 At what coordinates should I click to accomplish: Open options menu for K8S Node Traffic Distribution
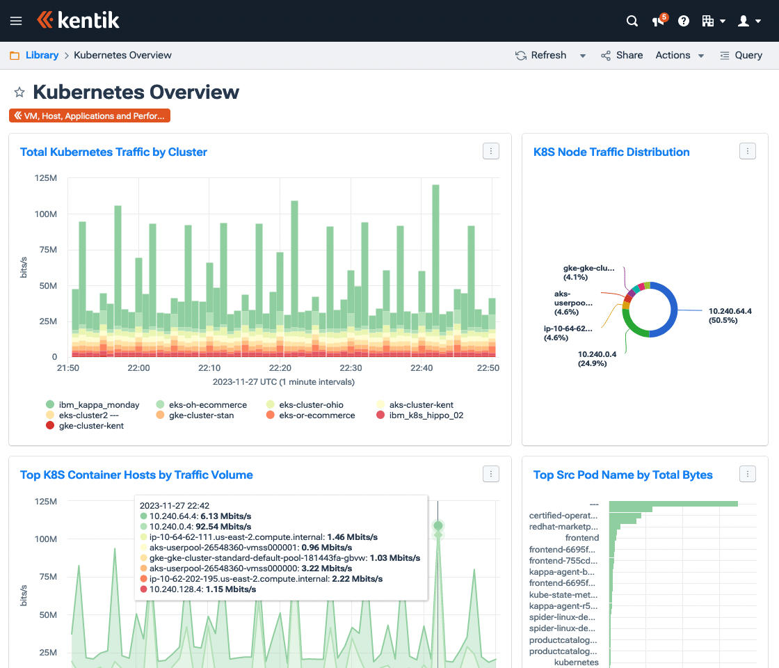[x=747, y=150]
